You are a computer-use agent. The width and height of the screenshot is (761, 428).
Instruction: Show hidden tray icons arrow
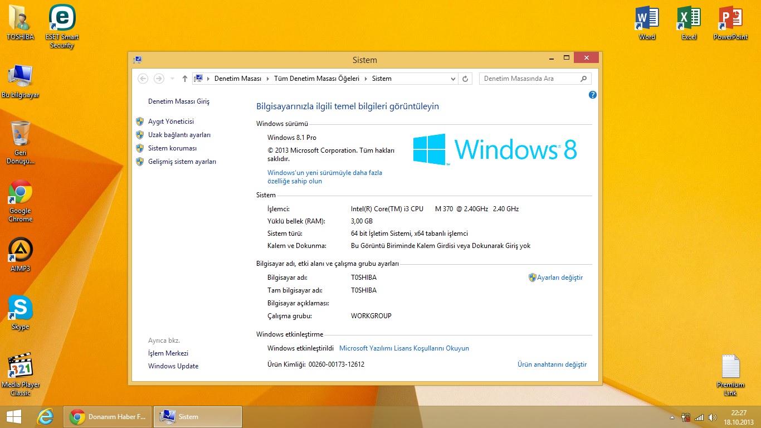tap(673, 417)
